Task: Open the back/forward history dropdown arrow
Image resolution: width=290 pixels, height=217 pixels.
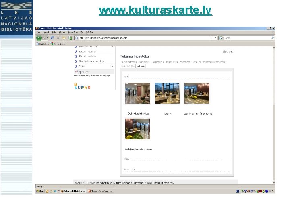Action: 48,38
